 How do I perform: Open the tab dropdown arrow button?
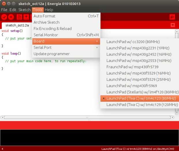173,25
